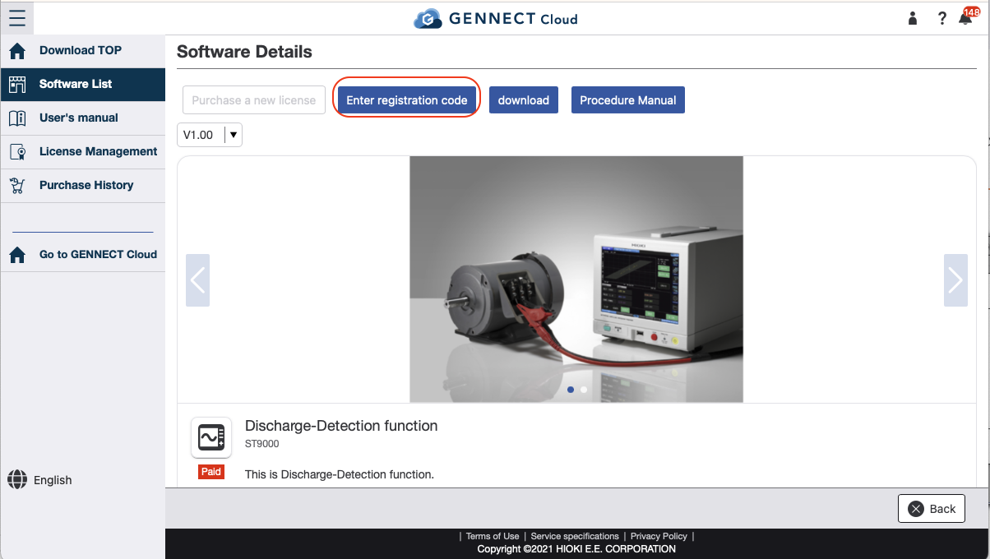Select the second carousel pagination dot

[584, 390]
